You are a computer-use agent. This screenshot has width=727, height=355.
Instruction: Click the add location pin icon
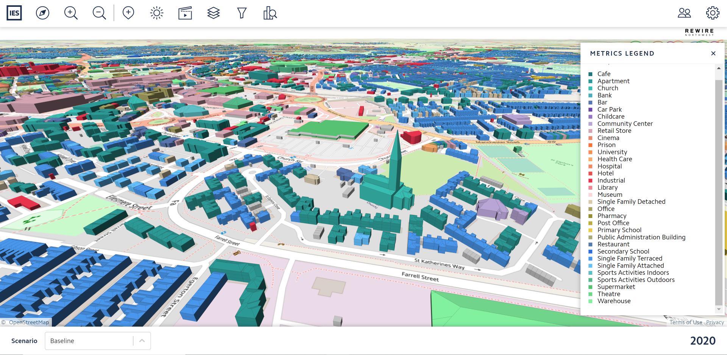tap(128, 13)
